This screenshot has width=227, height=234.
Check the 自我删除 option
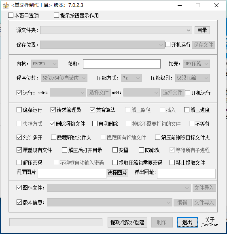[95, 124]
